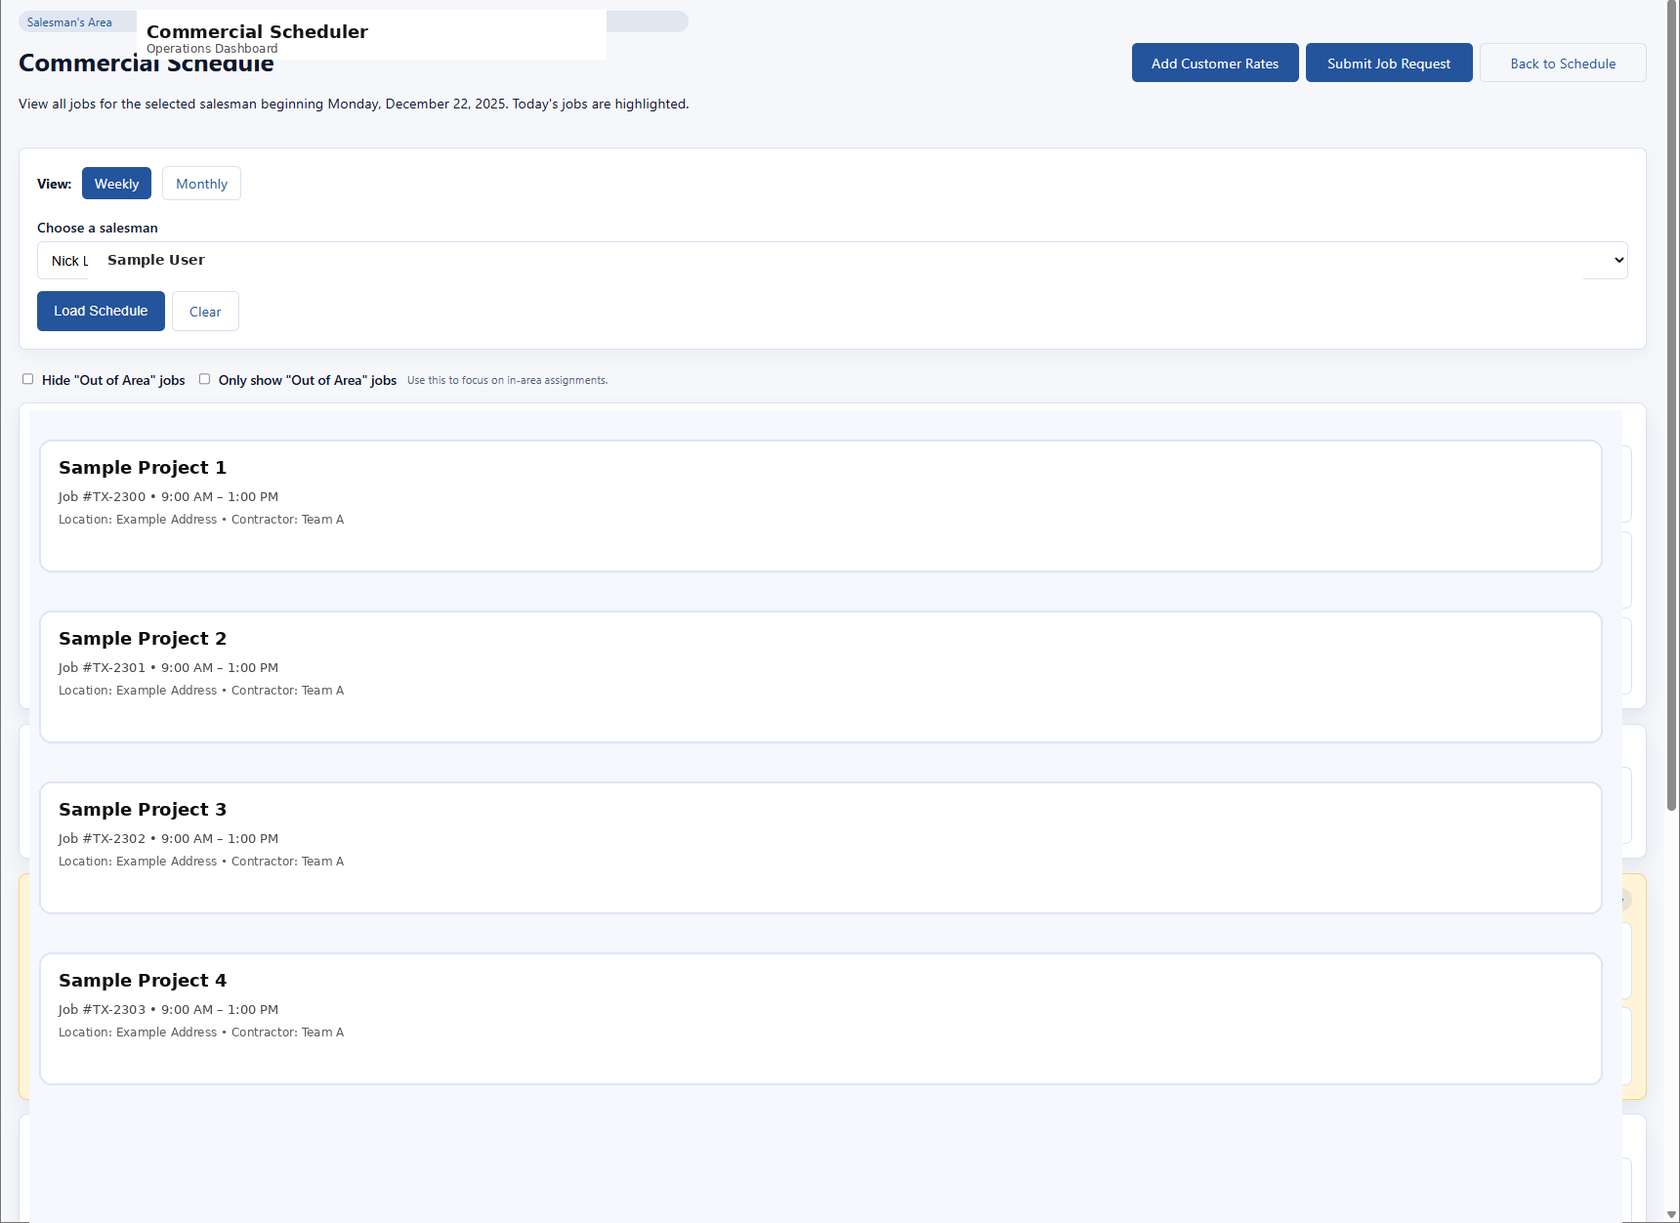Image resolution: width=1680 pixels, height=1223 pixels.
Task: Navigate using Back to Schedule
Action: click(x=1563, y=63)
